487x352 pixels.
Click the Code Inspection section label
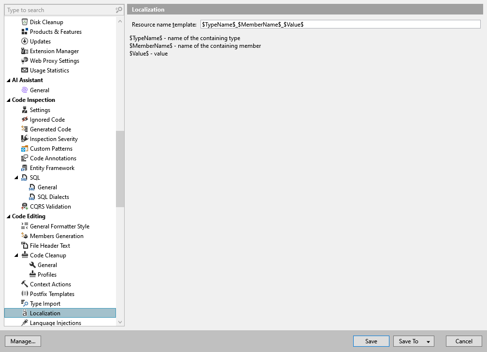pos(33,99)
